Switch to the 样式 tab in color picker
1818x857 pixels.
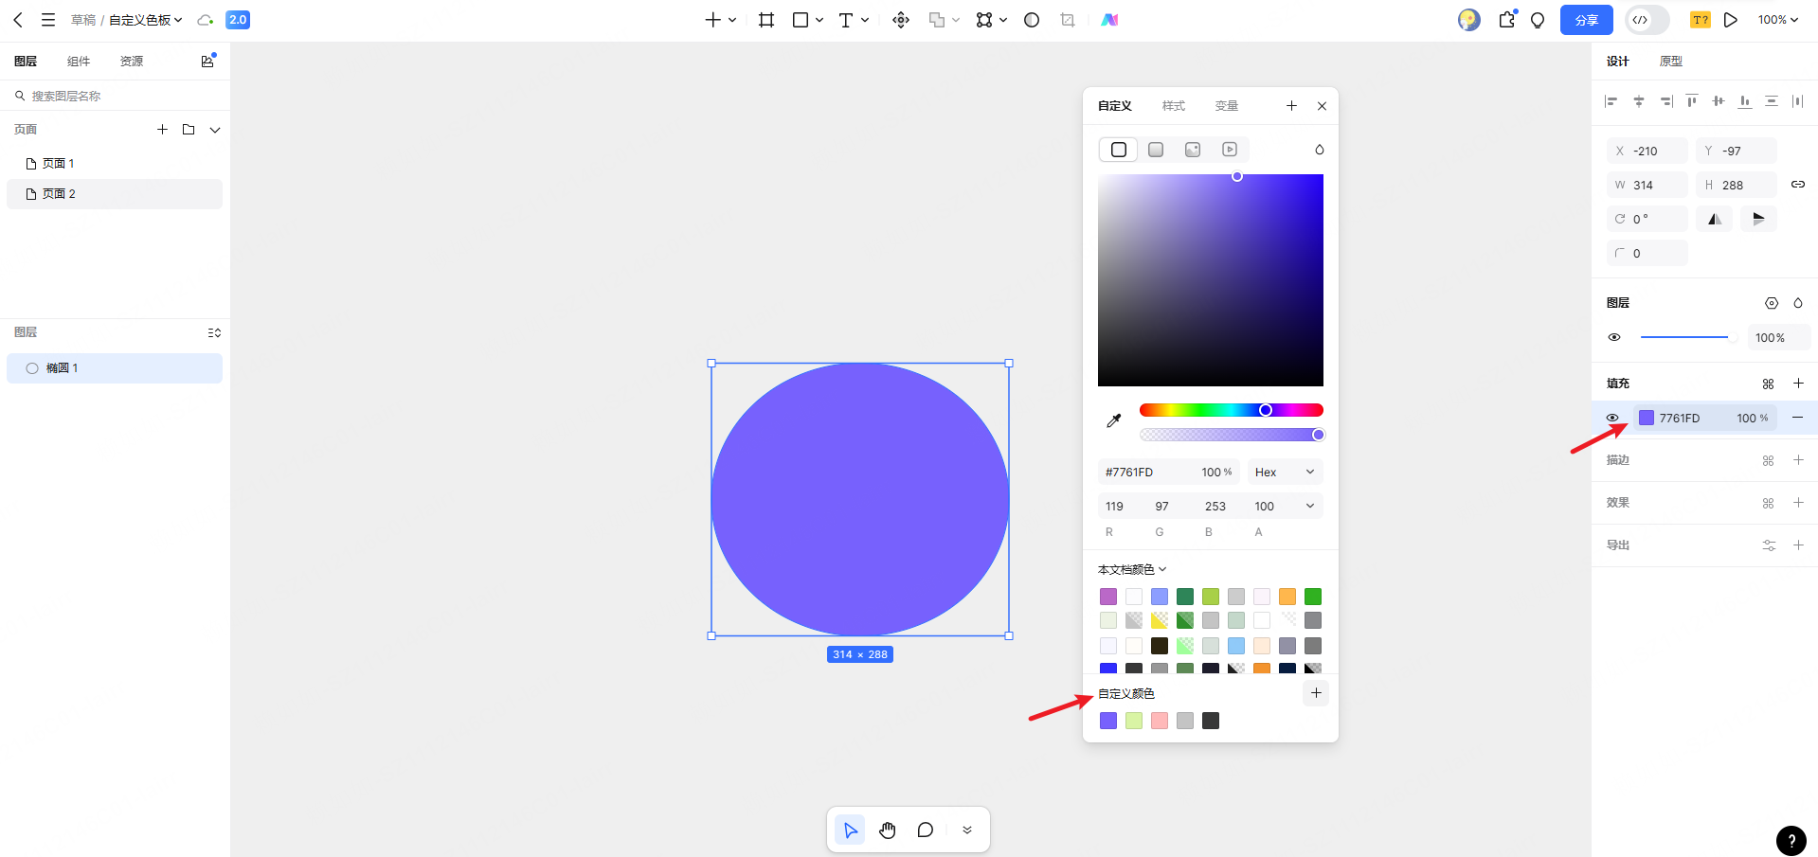(x=1174, y=106)
